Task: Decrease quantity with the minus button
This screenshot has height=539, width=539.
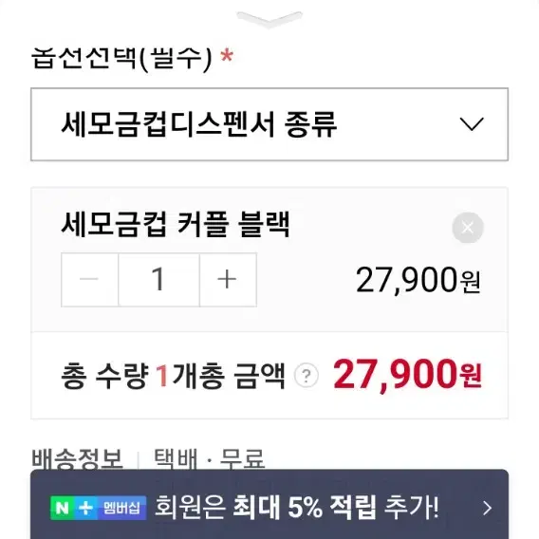Action: [90, 280]
